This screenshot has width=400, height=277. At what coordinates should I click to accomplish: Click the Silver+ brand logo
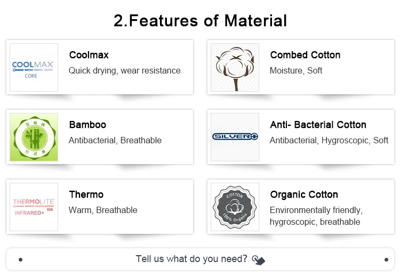pyautogui.click(x=235, y=136)
